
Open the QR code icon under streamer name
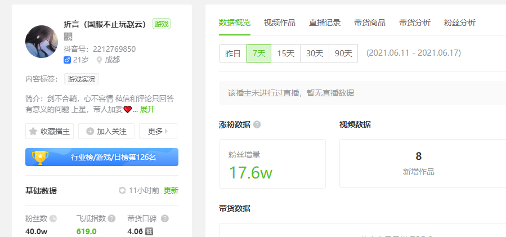coord(68,37)
